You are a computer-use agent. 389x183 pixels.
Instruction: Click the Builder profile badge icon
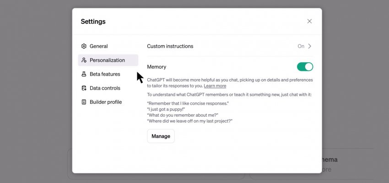[x=84, y=102]
